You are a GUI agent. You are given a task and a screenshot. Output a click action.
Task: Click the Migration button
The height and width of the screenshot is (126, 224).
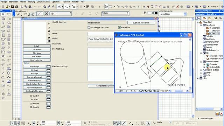tap(37, 53)
